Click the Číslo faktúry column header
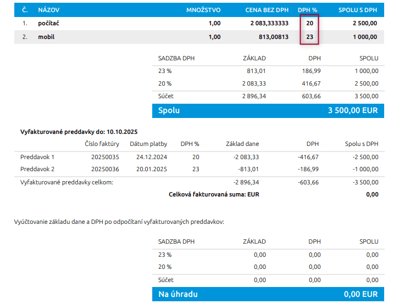399x304 pixels. pyautogui.click(x=102, y=144)
